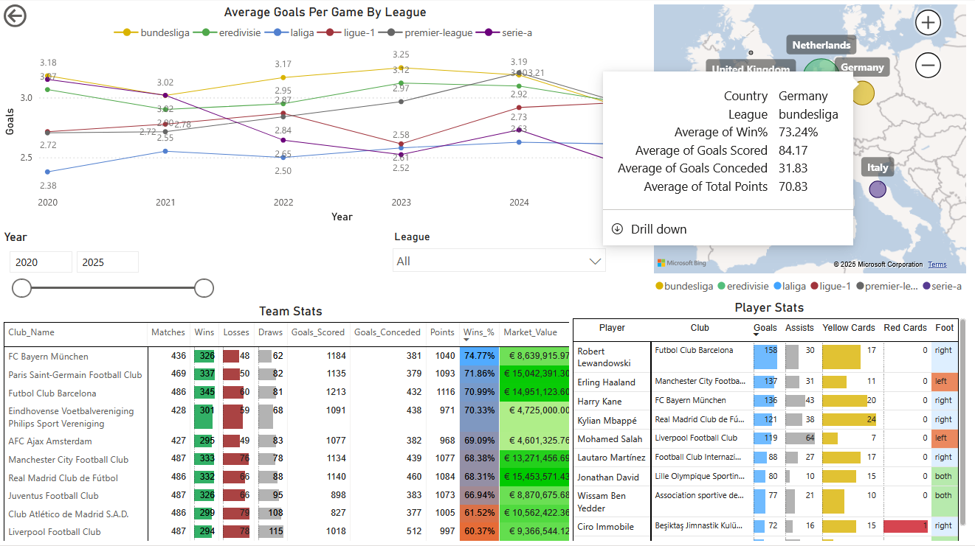
Task: Click the Microsoft Bing logo
Action: pos(681,263)
